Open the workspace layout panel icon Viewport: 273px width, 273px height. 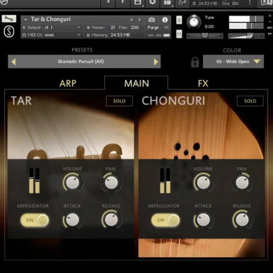coord(168,3)
